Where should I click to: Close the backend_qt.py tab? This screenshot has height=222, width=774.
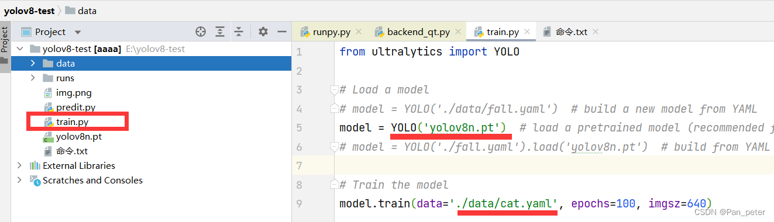tap(458, 32)
